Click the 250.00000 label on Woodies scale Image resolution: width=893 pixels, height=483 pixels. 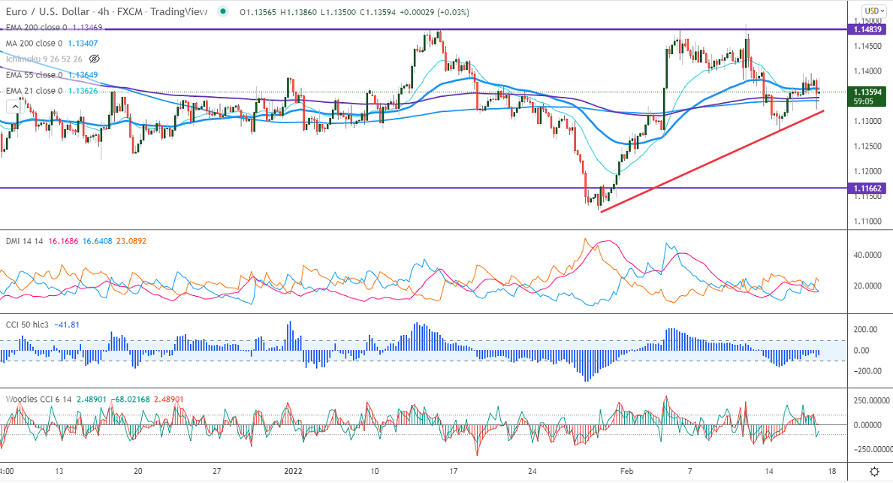click(871, 401)
